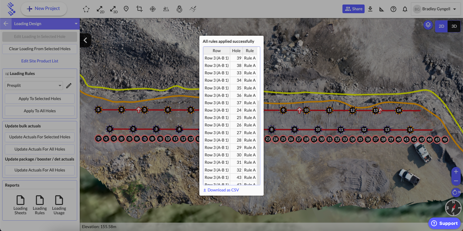The width and height of the screenshot is (463, 231).
Task: Open the layers panel icon
Action: [x=428, y=25]
